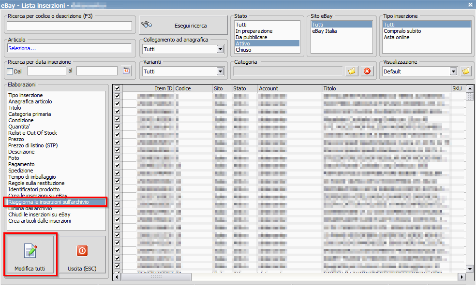The image size is (476, 285).
Task: Select Riaggiorna le inserzioni sull'archivio
Action: pos(57,202)
